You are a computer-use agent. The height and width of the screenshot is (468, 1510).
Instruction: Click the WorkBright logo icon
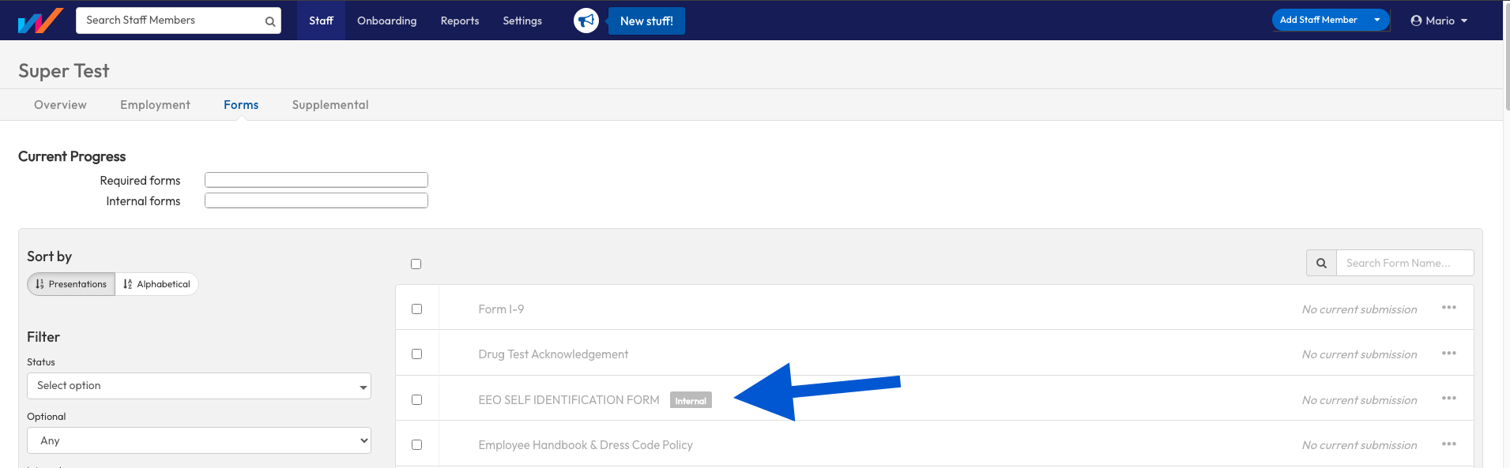(40, 21)
